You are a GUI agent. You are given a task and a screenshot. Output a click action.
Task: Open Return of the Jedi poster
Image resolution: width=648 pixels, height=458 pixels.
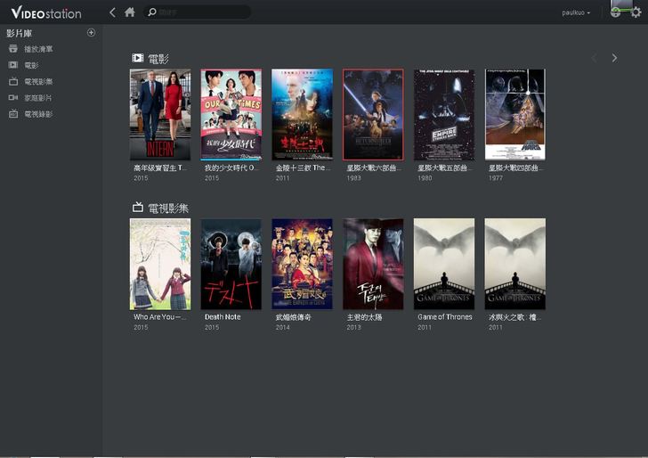click(373, 115)
